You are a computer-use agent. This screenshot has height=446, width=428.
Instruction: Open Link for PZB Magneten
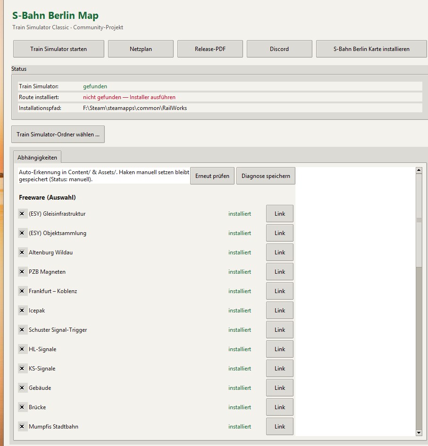pyautogui.click(x=280, y=272)
